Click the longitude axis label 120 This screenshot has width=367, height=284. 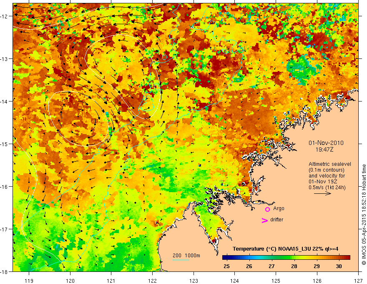coord(70,281)
